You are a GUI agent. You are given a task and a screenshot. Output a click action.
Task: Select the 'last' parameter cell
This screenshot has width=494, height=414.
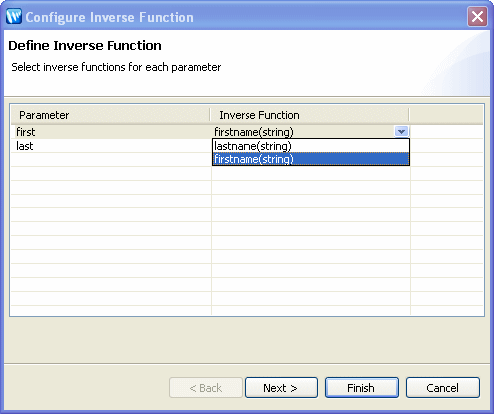point(111,146)
